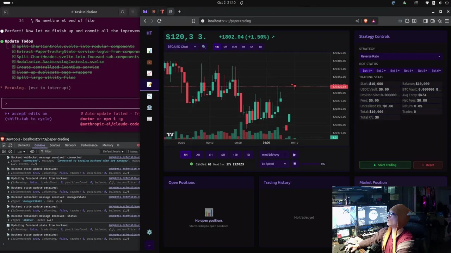Toggle browser sidebar panel icon
Viewport: 451px width, 253px height.
[x=425, y=21]
